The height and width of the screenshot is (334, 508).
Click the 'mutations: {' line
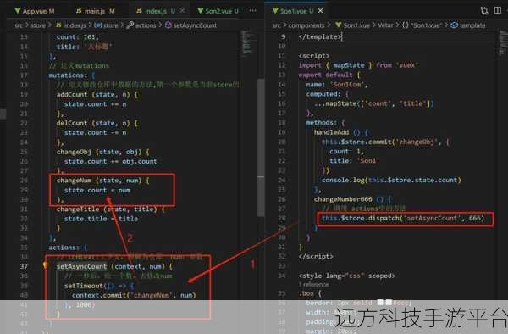(72, 75)
